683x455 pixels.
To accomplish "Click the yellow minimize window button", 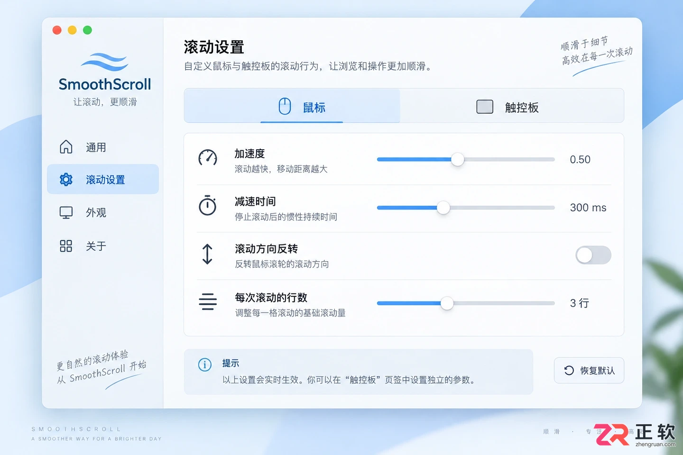I will [72, 30].
